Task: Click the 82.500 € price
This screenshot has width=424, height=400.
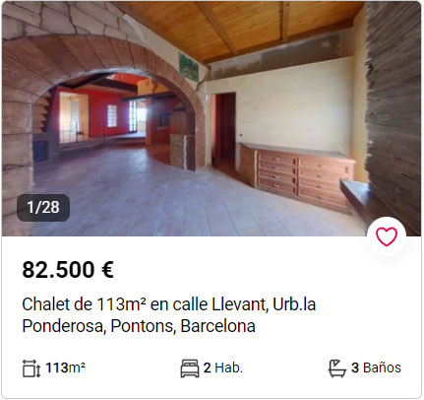Action: (x=68, y=270)
